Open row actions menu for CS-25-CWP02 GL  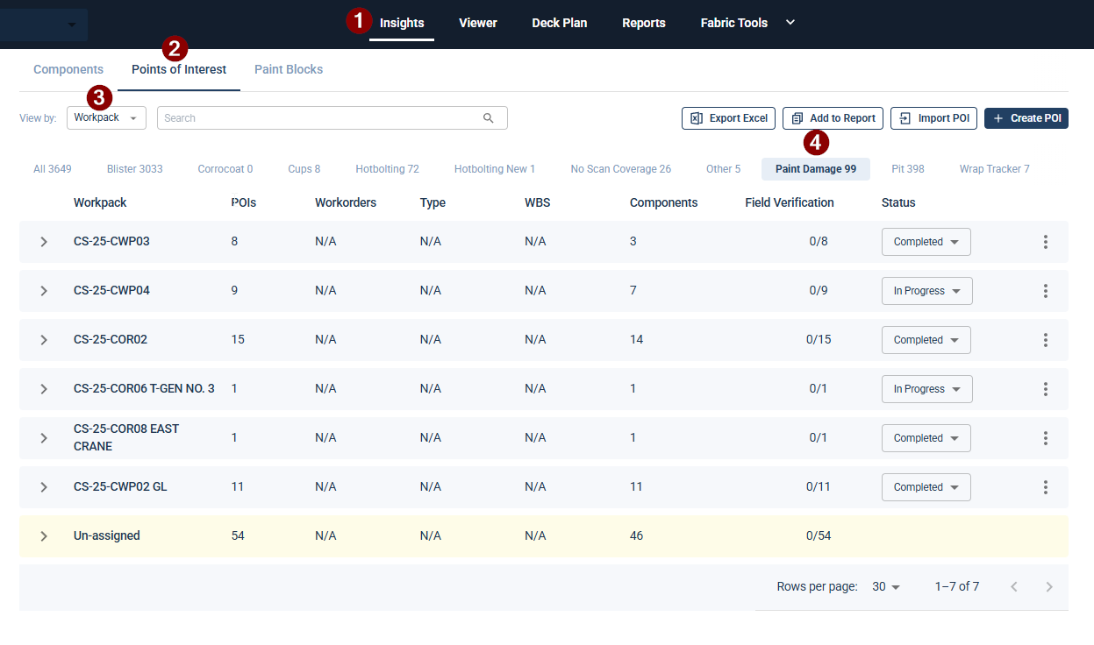(1045, 487)
